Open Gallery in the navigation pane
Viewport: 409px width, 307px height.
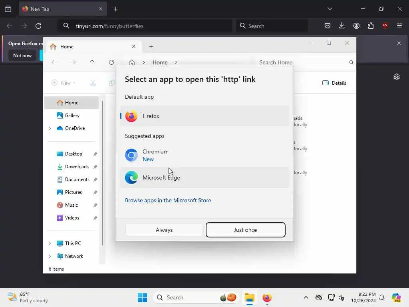click(x=71, y=116)
